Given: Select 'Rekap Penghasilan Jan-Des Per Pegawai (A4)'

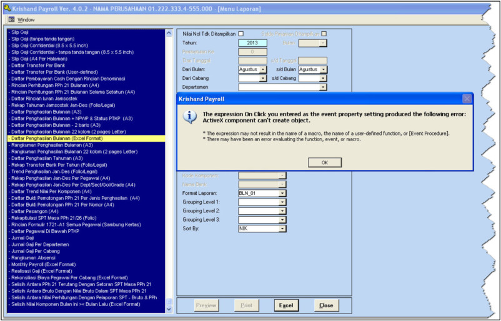Looking at the screenshot, I should tap(86, 178).
